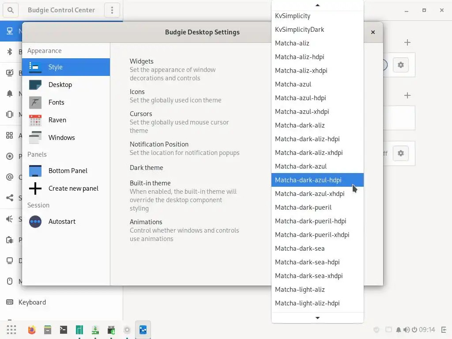Open the Windows settings section

pos(66,138)
